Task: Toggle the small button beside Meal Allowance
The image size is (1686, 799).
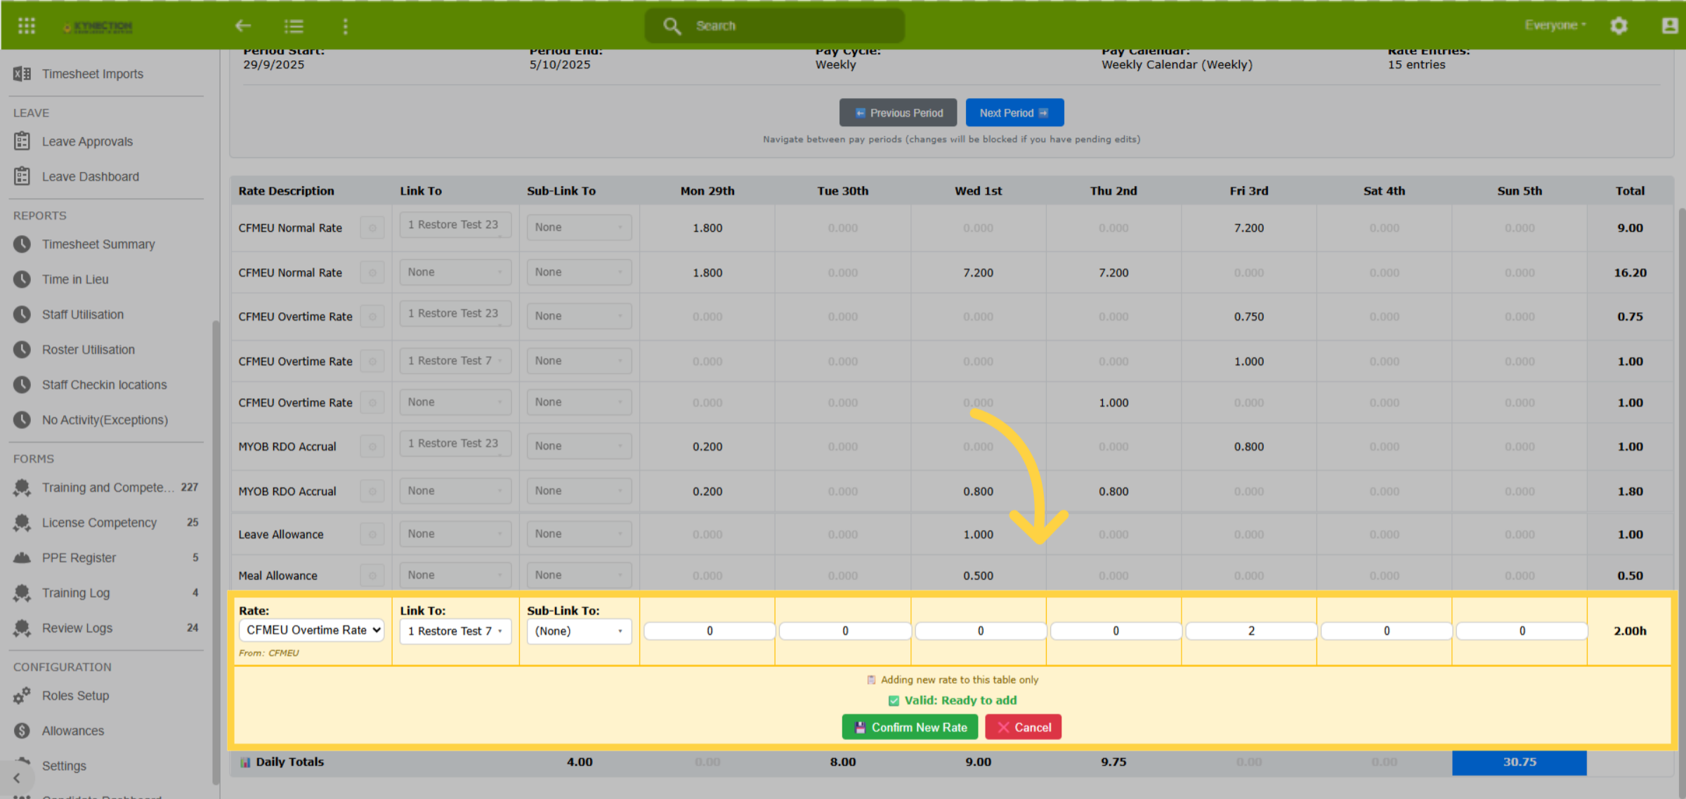Action: [x=372, y=576]
